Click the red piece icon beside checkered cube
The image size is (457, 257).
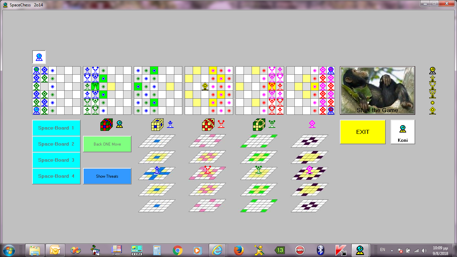point(221,124)
